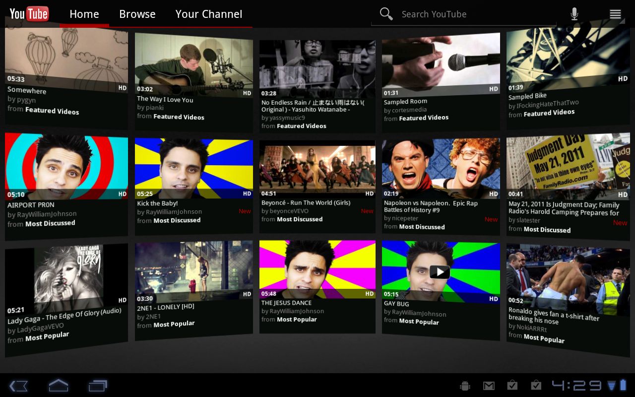Tap the battery status icon
This screenshot has height=397, width=635.
pyautogui.click(x=623, y=385)
